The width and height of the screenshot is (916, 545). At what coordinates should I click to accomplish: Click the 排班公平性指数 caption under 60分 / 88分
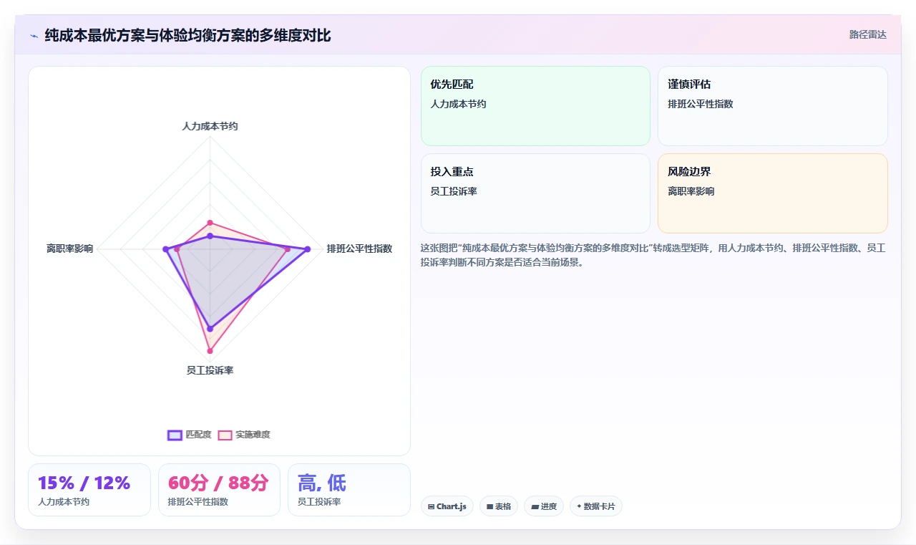point(198,502)
